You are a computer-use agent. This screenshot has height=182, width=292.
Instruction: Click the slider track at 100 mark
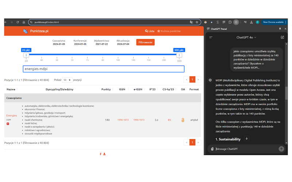pos(118,54)
